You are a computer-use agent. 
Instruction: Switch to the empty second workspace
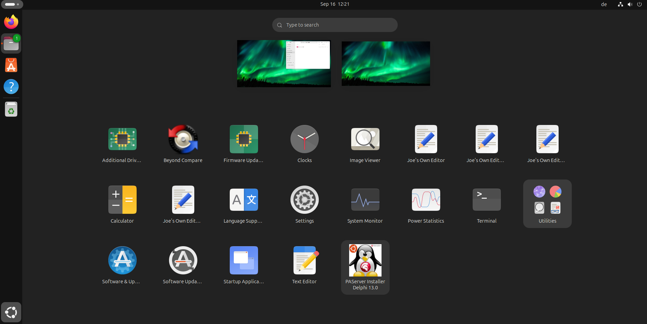pyautogui.click(x=386, y=64)
